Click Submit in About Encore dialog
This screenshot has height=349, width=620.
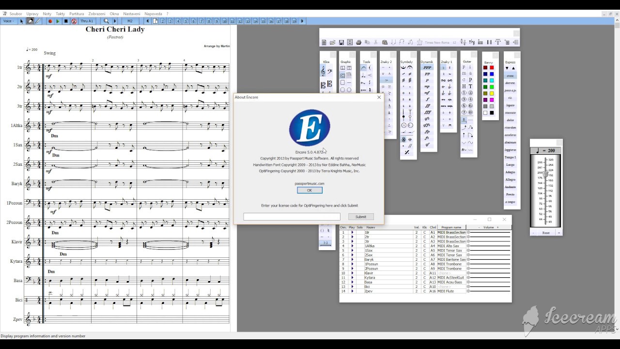point(361,217)
